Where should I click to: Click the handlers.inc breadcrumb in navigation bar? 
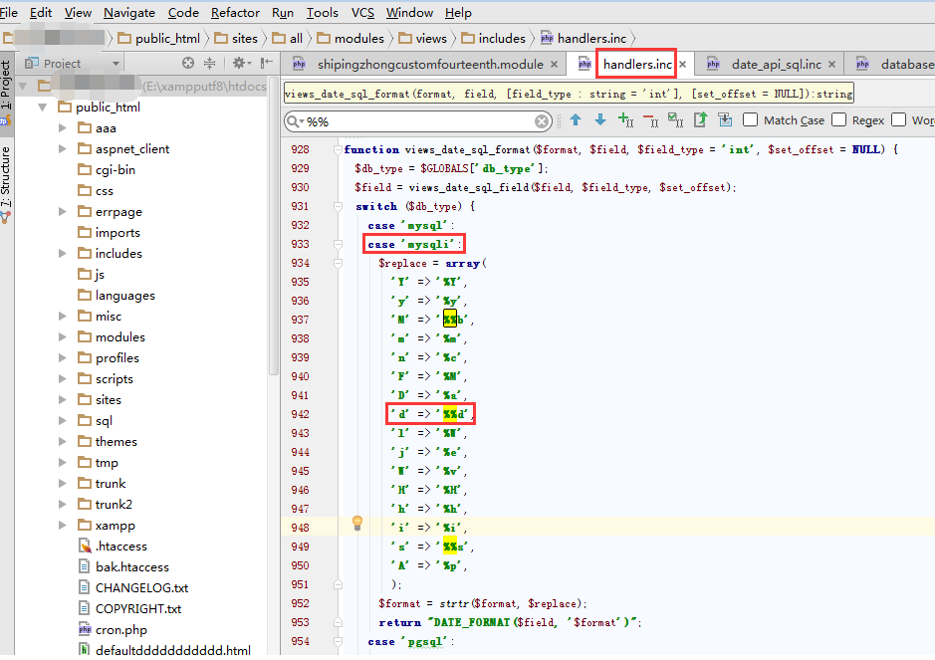tap(584, 39)
